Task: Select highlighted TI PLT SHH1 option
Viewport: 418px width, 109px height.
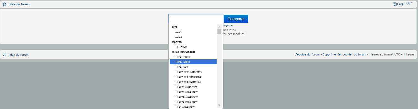Action: point(193,62)
